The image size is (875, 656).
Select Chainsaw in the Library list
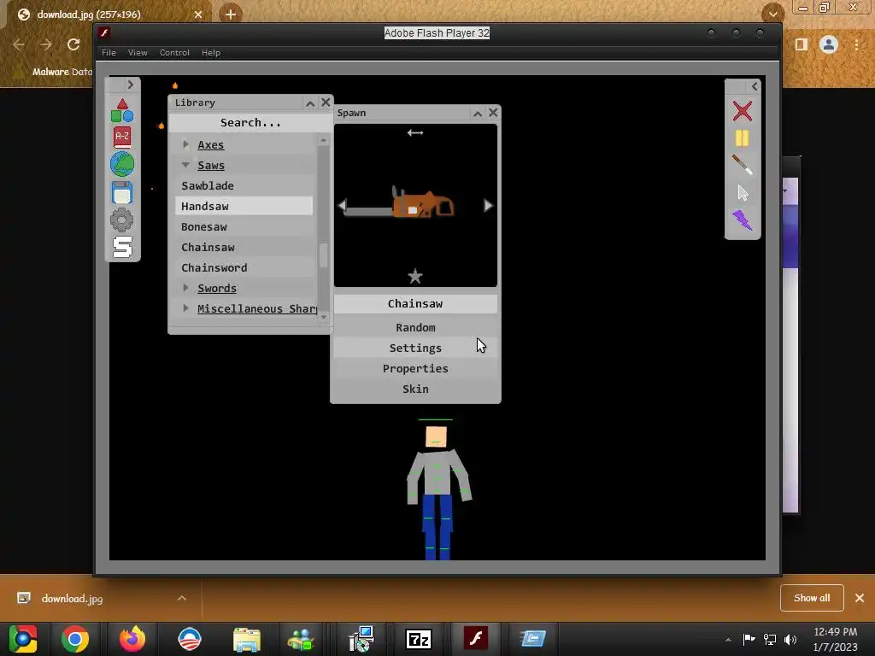click(244, 247)
